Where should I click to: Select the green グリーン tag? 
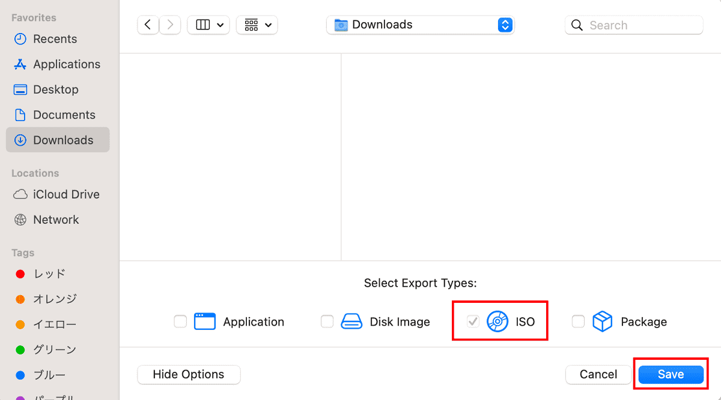tap(58, 350)
